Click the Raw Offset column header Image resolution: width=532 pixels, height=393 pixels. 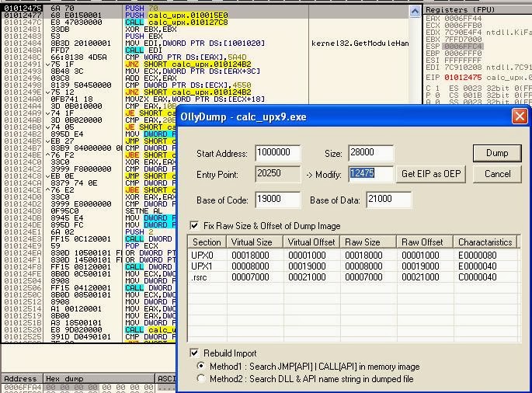pyautogui.click(x=425, y=242)
